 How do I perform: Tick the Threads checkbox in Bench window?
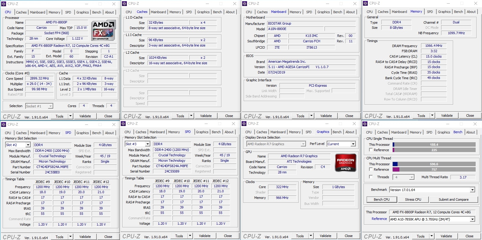pos(371,177)
